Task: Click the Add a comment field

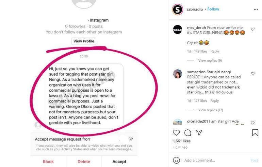Action: click(214, 160)
